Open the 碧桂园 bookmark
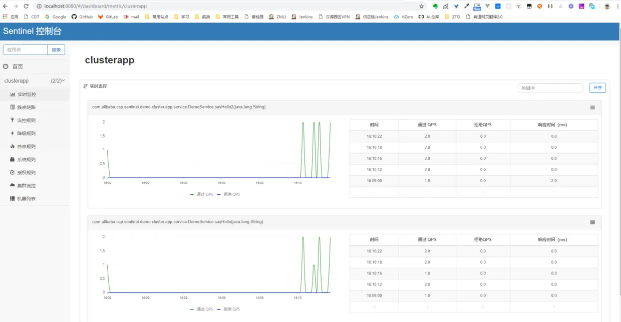 click(254, 17)
